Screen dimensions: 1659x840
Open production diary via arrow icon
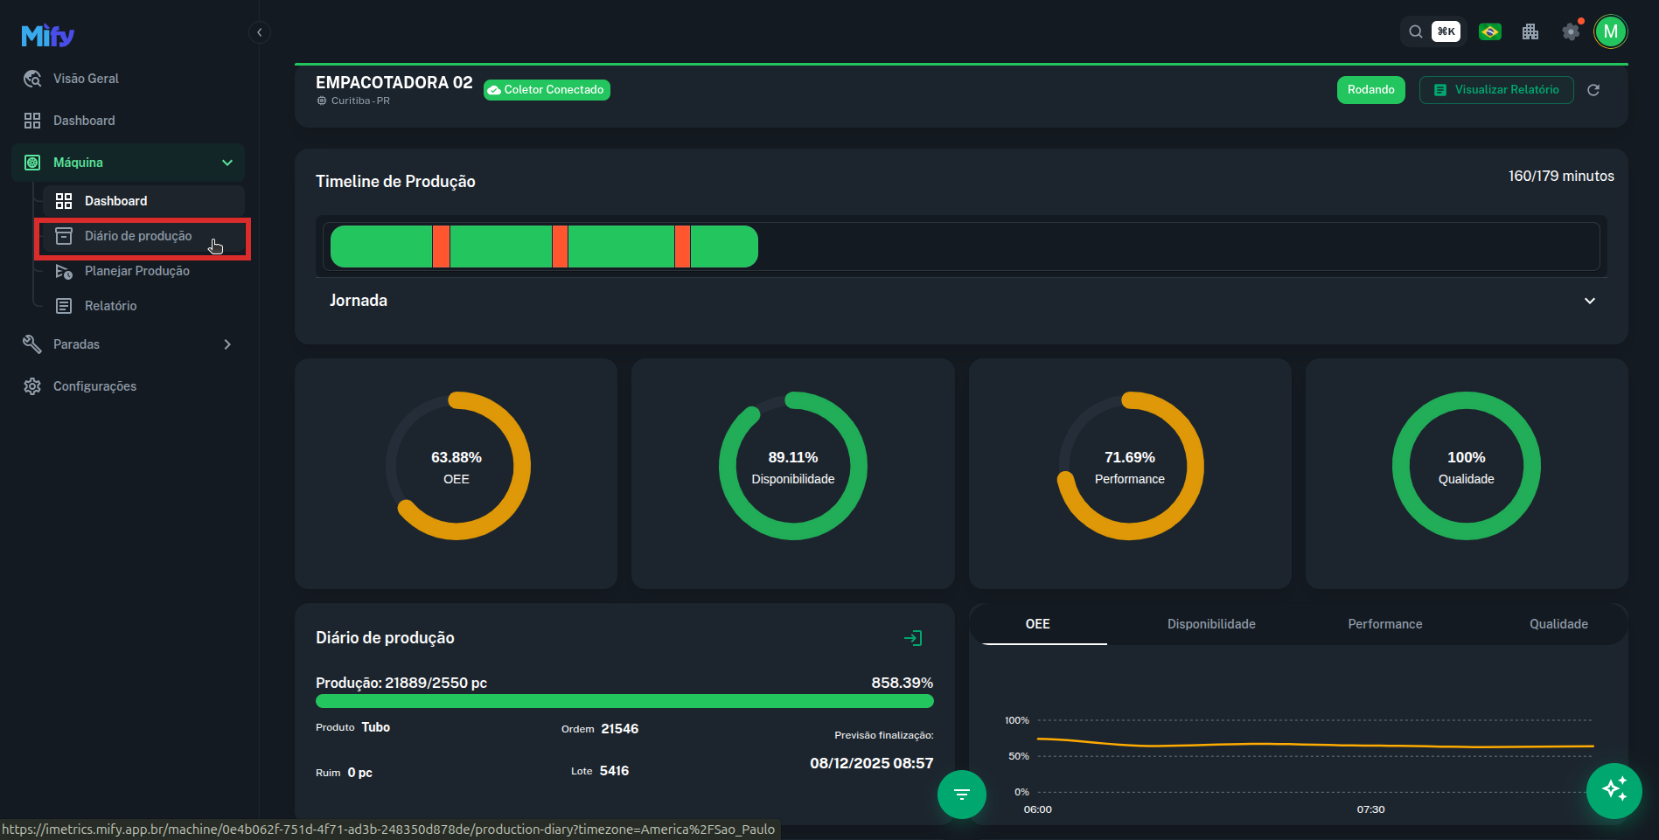912,638
